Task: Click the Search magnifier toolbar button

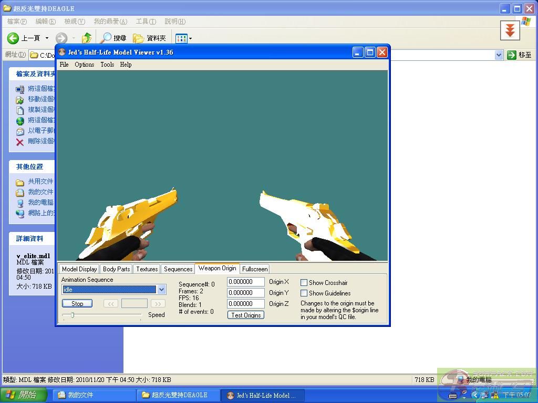Action: coord(113,38)
